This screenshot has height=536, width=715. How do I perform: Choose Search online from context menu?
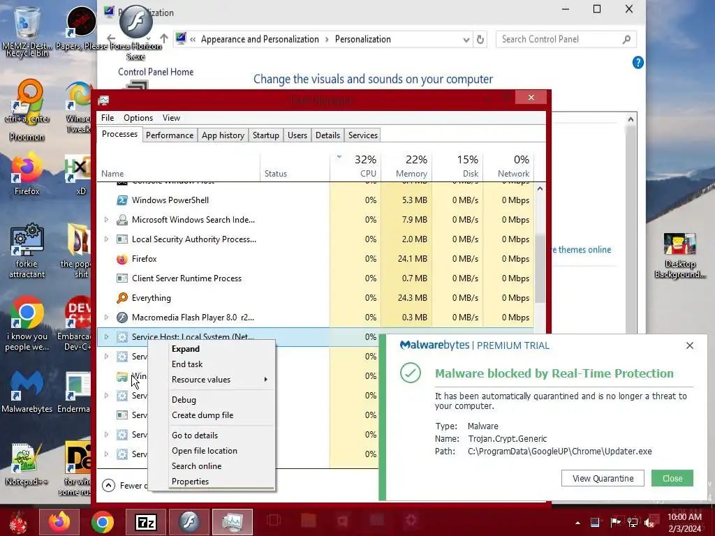click(212, 466)
